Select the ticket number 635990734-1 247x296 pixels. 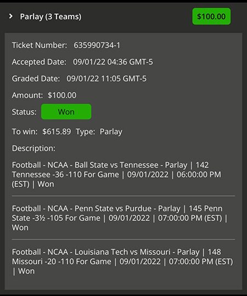click(x=97, y=45)
